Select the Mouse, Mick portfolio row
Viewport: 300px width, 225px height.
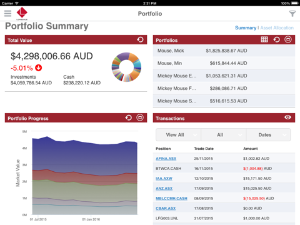pyautogui.click(x=224, y=51)
